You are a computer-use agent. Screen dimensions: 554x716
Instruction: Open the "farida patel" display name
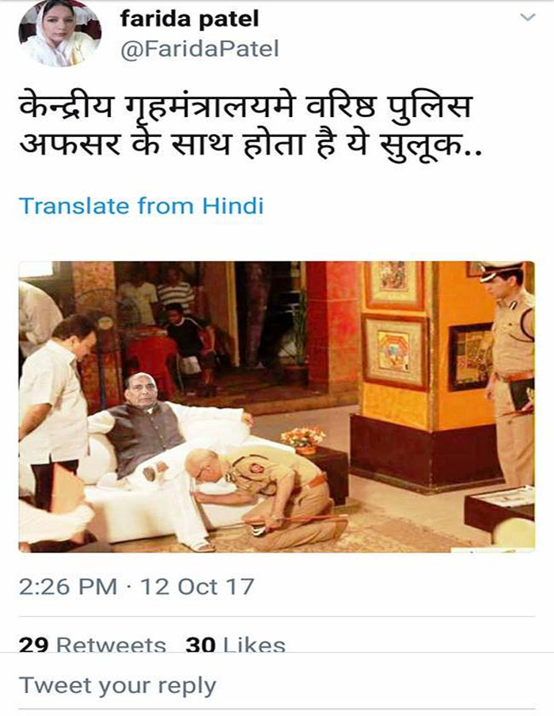190,19
